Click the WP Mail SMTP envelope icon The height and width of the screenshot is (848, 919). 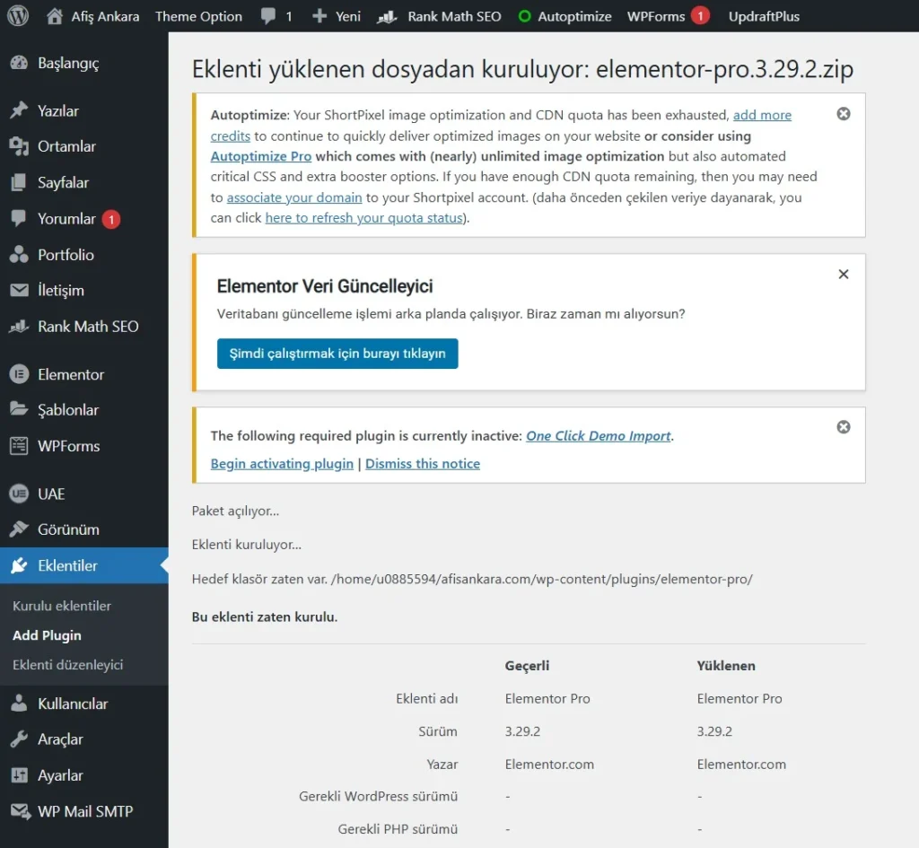(20, 811)
